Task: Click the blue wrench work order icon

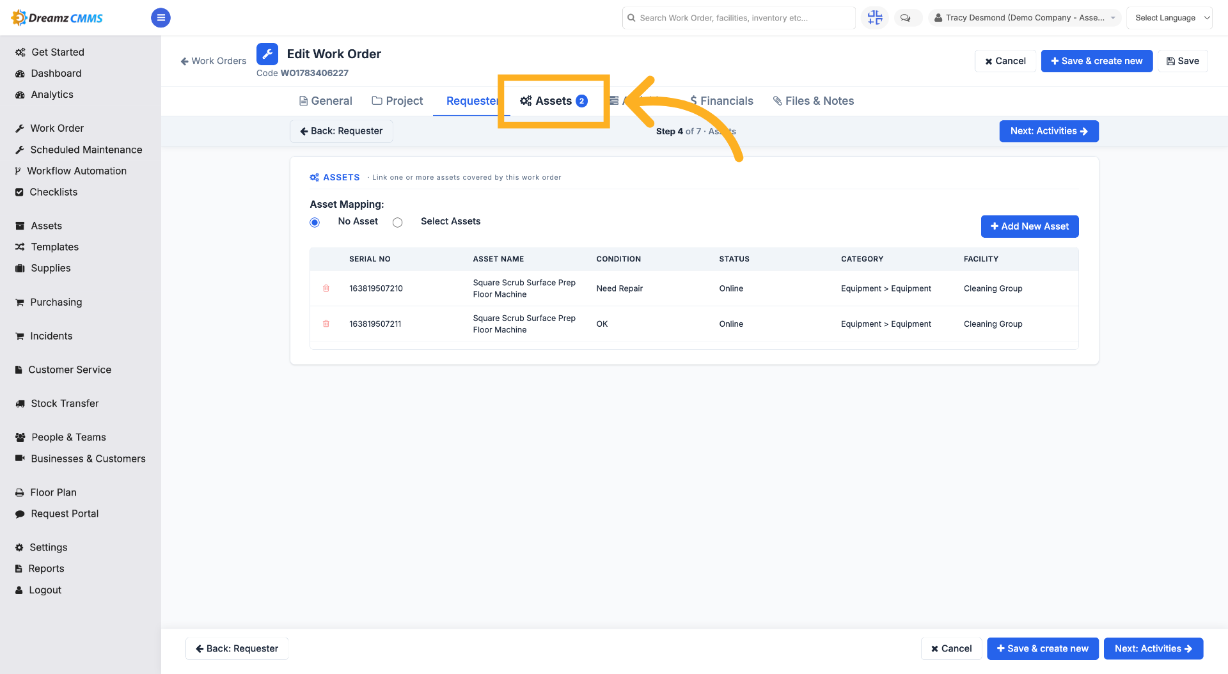Action: coord(267,54)
